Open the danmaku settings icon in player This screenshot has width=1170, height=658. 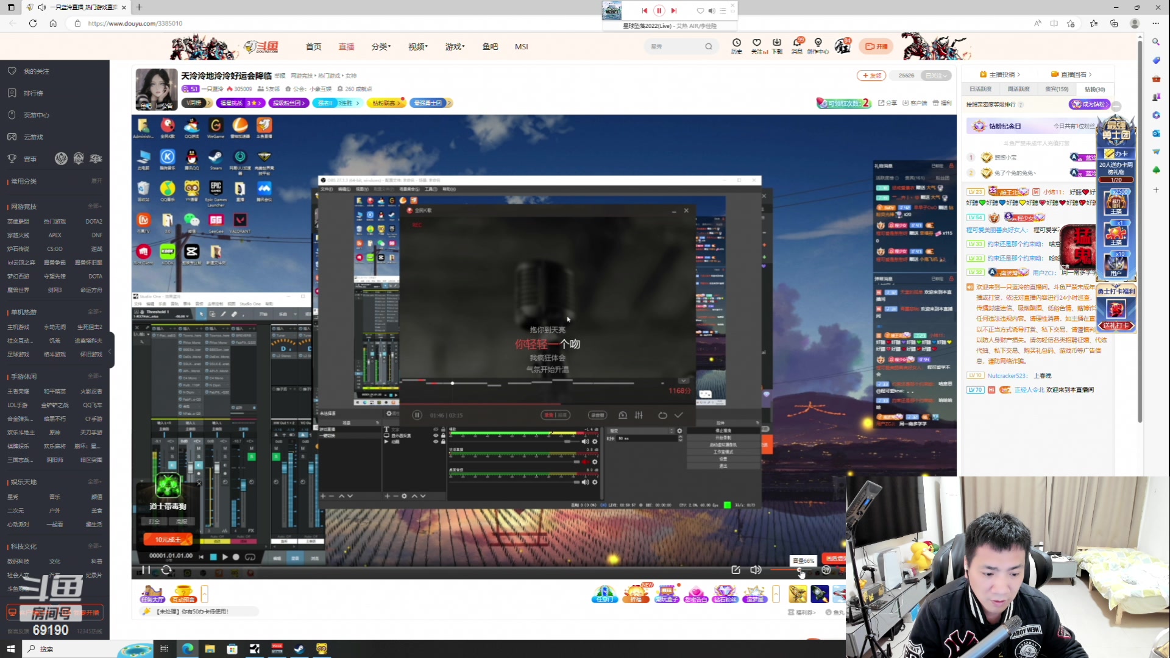click(x=826, y=570)
